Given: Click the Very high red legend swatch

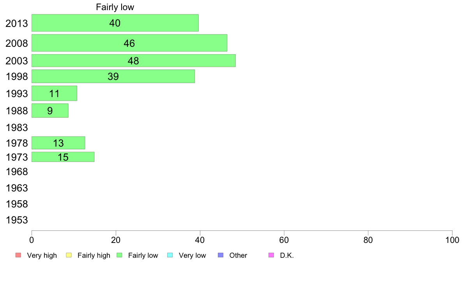Looking at the screenshot, I should coord(18,255).
